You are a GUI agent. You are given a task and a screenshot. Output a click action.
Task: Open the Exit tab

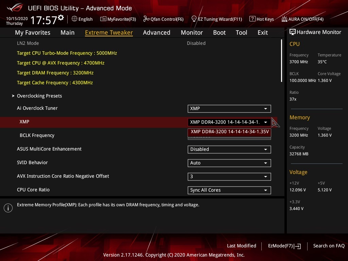(x=263, y=33)
